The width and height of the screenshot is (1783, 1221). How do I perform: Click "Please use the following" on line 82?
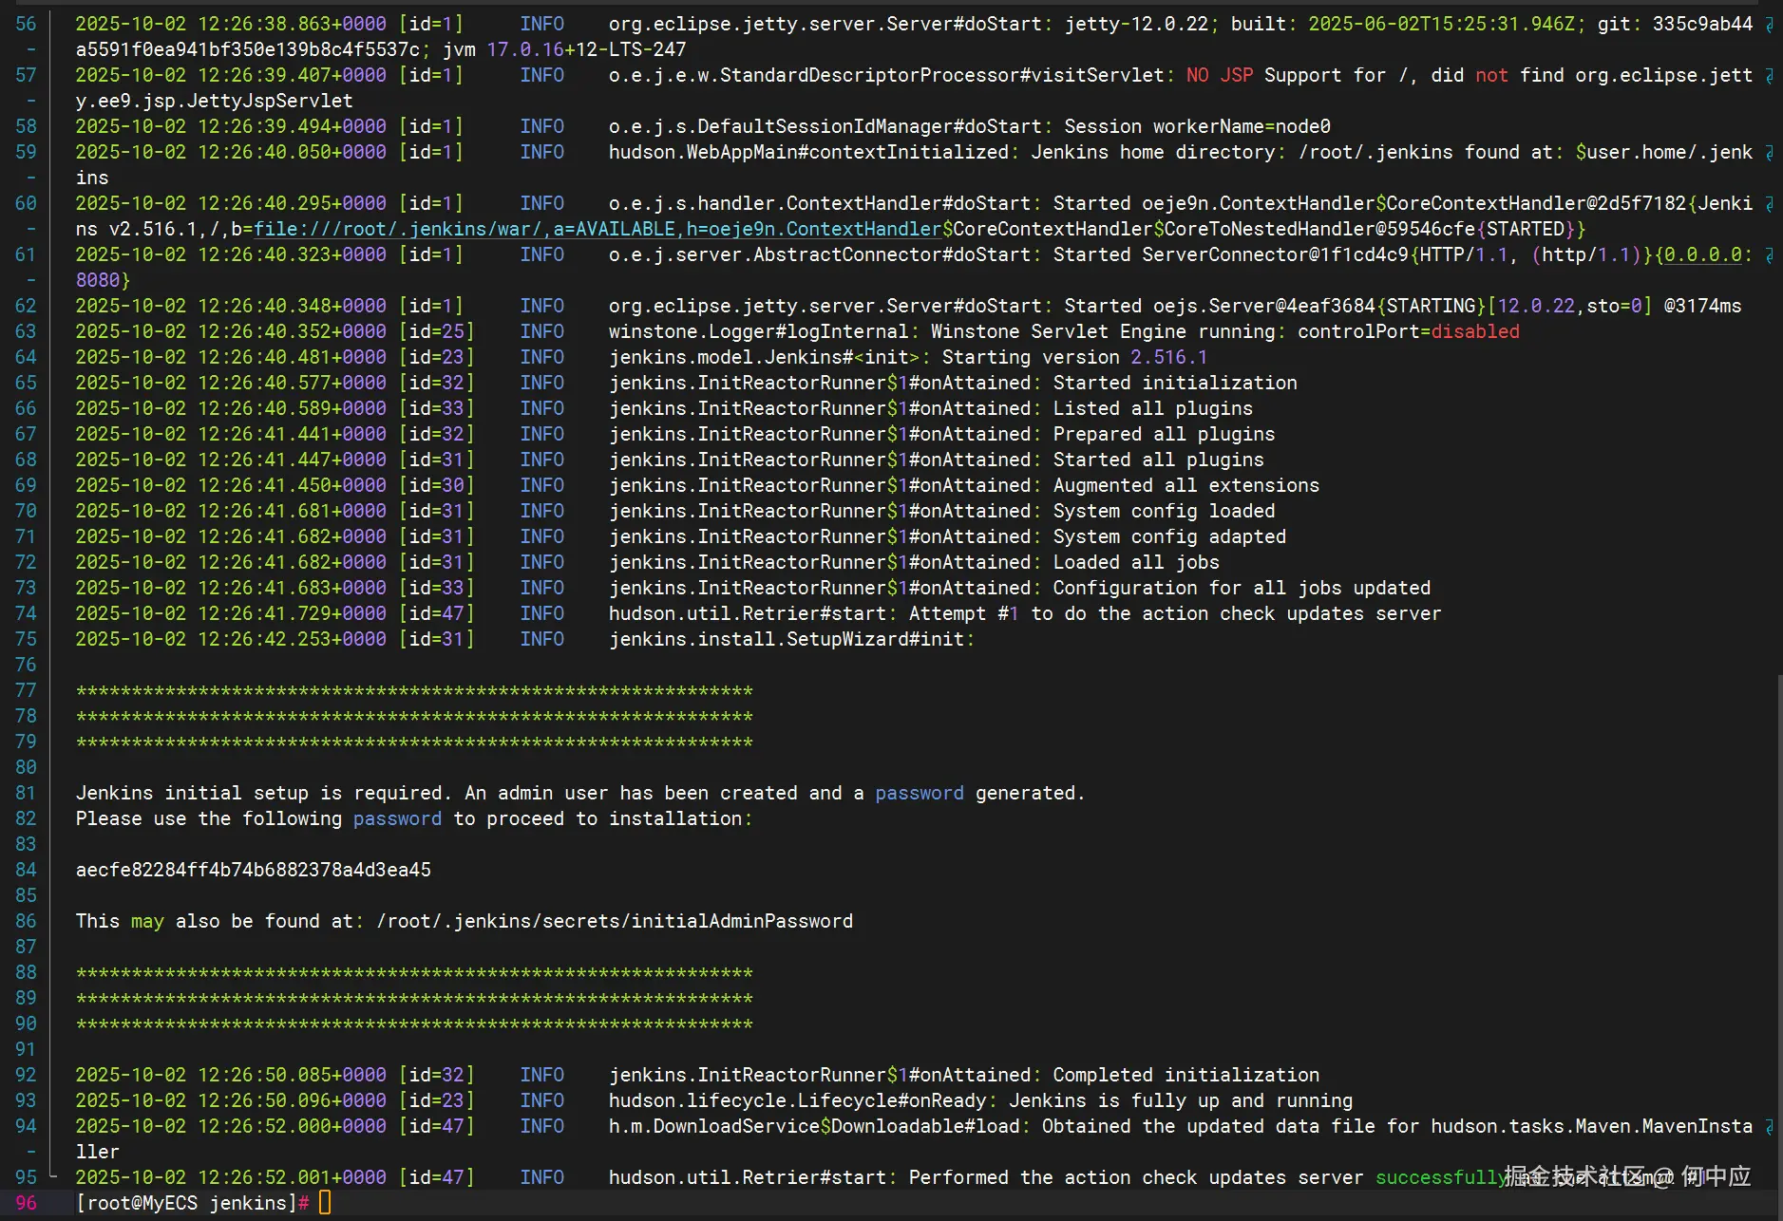[209, 818]
